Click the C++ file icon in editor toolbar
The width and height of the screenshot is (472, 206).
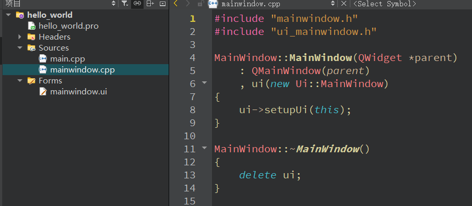click(213, 4)
